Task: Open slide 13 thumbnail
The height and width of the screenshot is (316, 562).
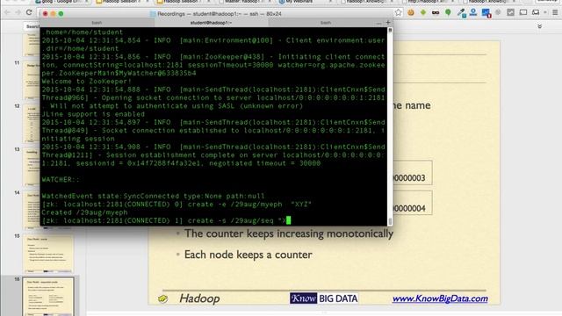Action: (x=32, y=168)
